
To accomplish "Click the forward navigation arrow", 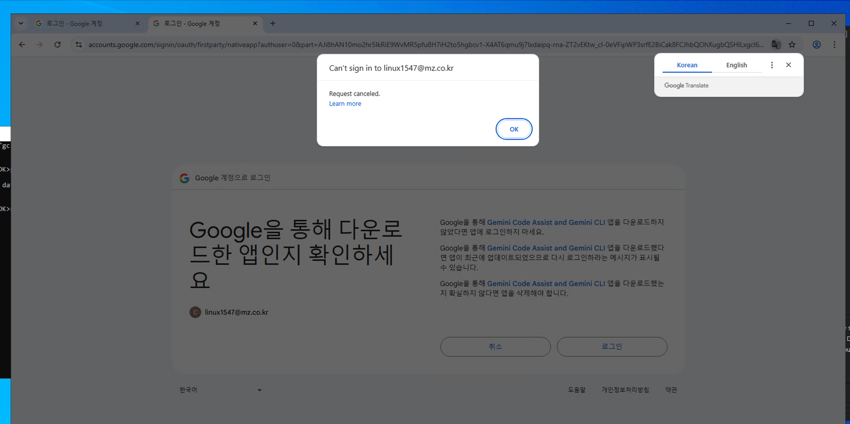I will click(39, 44).
